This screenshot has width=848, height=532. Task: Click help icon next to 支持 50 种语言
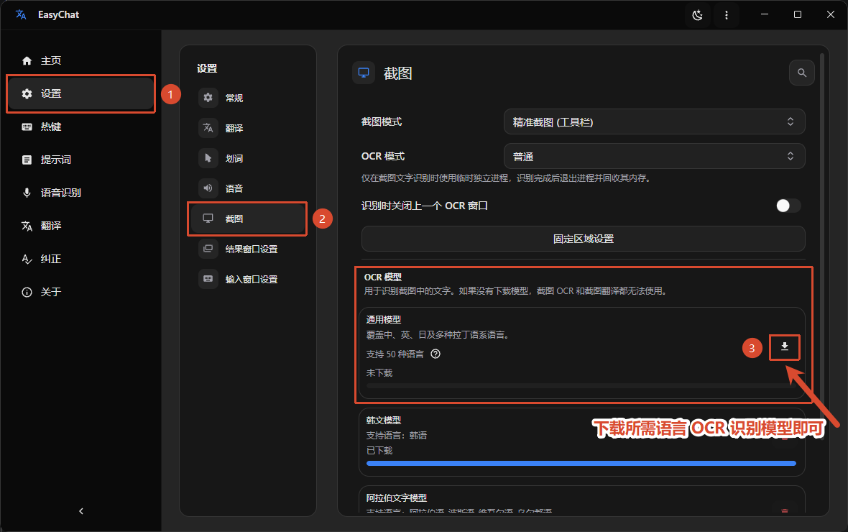pyautogui.click(x=435, y=354)
